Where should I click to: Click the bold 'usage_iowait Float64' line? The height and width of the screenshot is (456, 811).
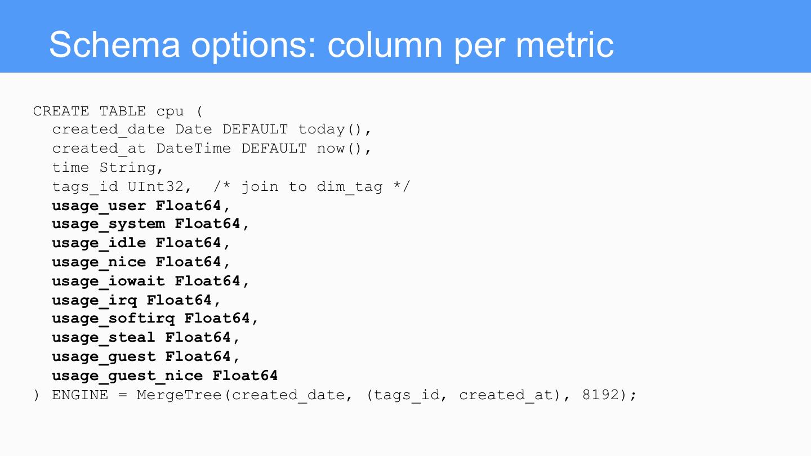(150, 281)
